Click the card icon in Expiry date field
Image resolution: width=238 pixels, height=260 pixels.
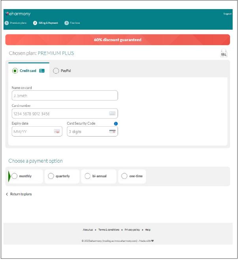click(57, 131)
